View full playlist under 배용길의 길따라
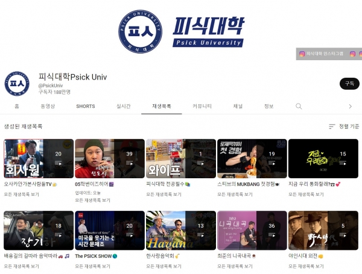The image size is (362, 274). (x=22, y=266)
